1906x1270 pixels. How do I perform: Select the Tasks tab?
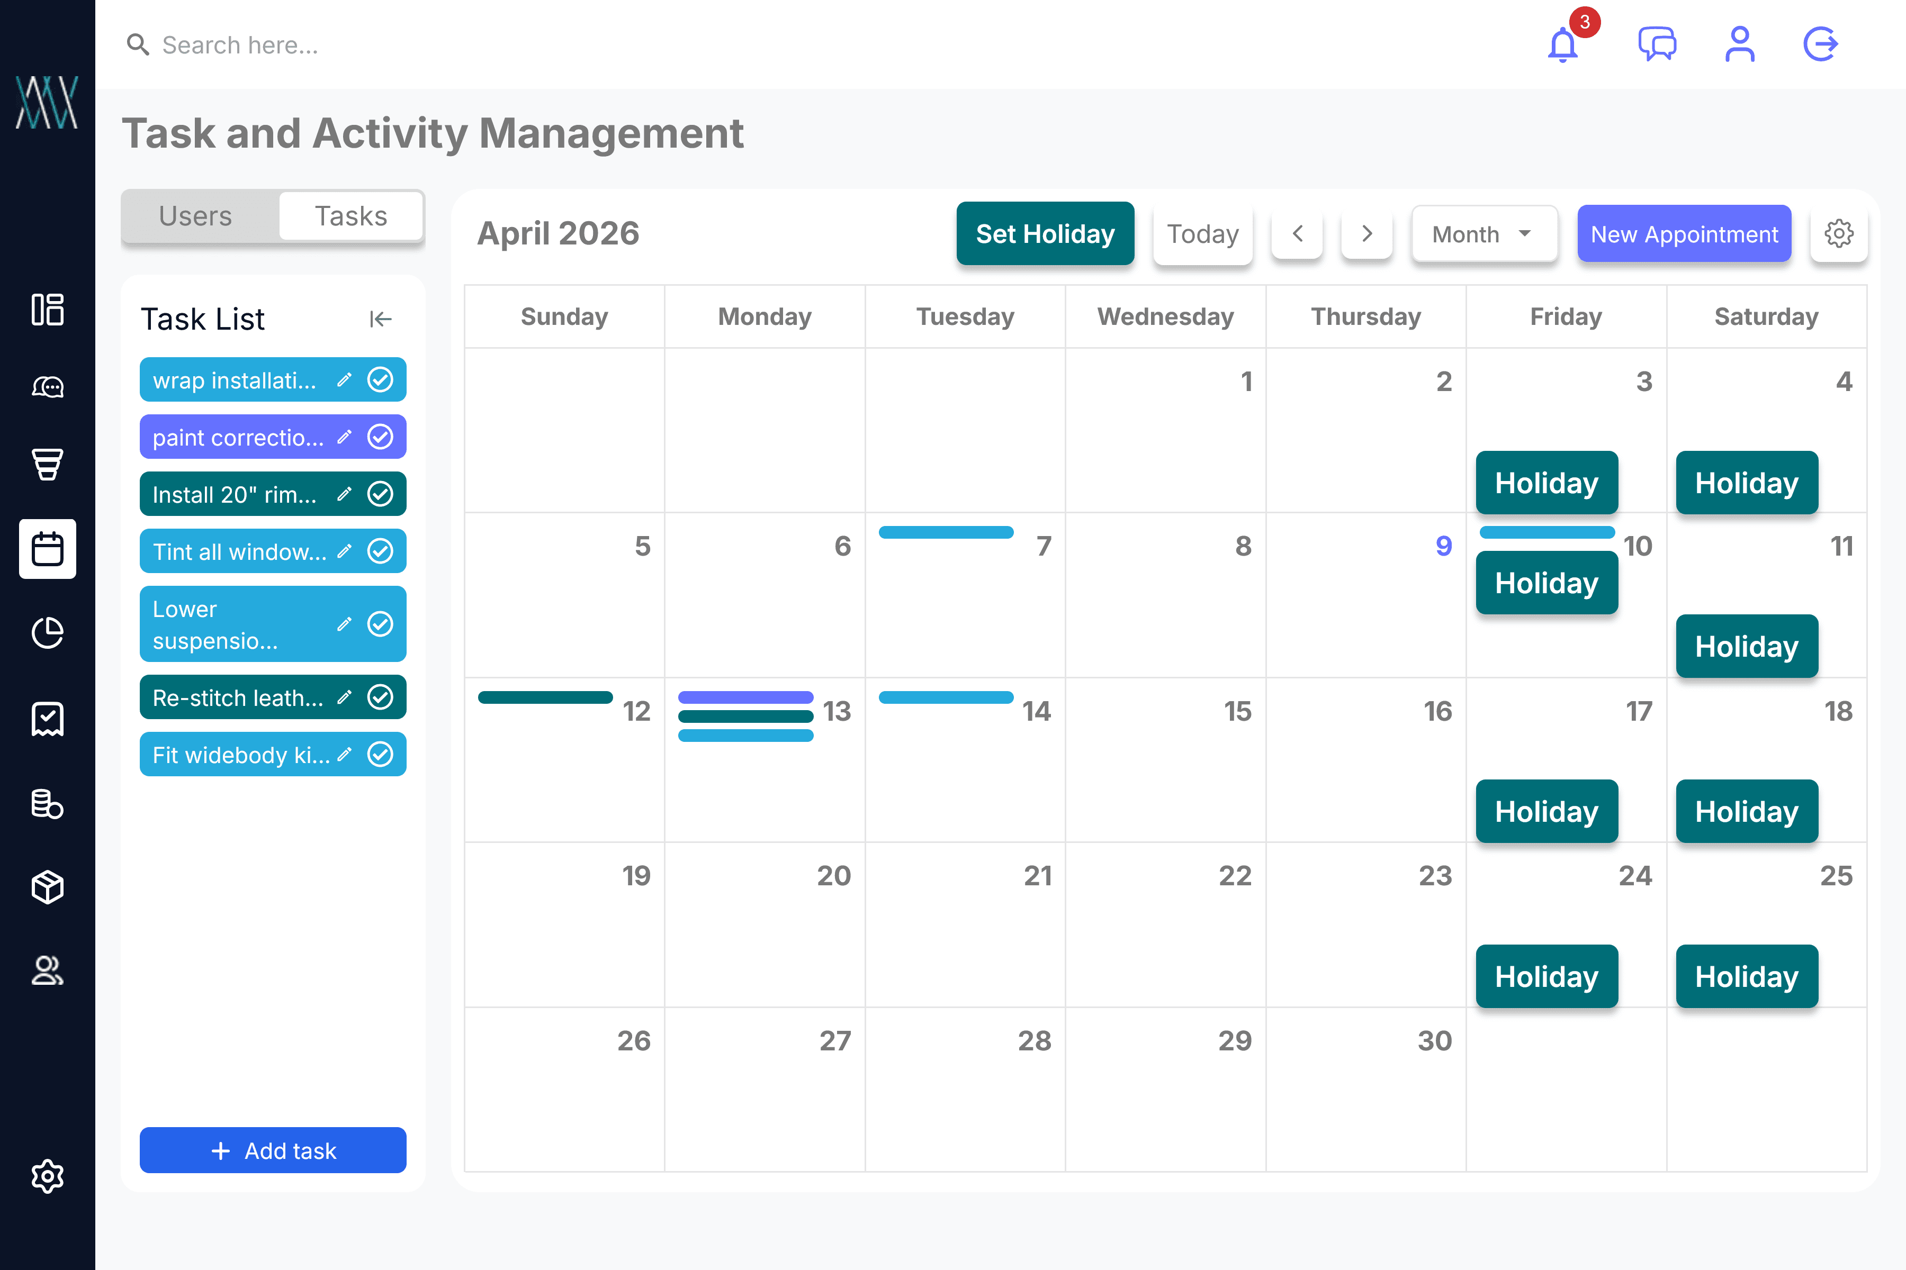tap(351, 216)
